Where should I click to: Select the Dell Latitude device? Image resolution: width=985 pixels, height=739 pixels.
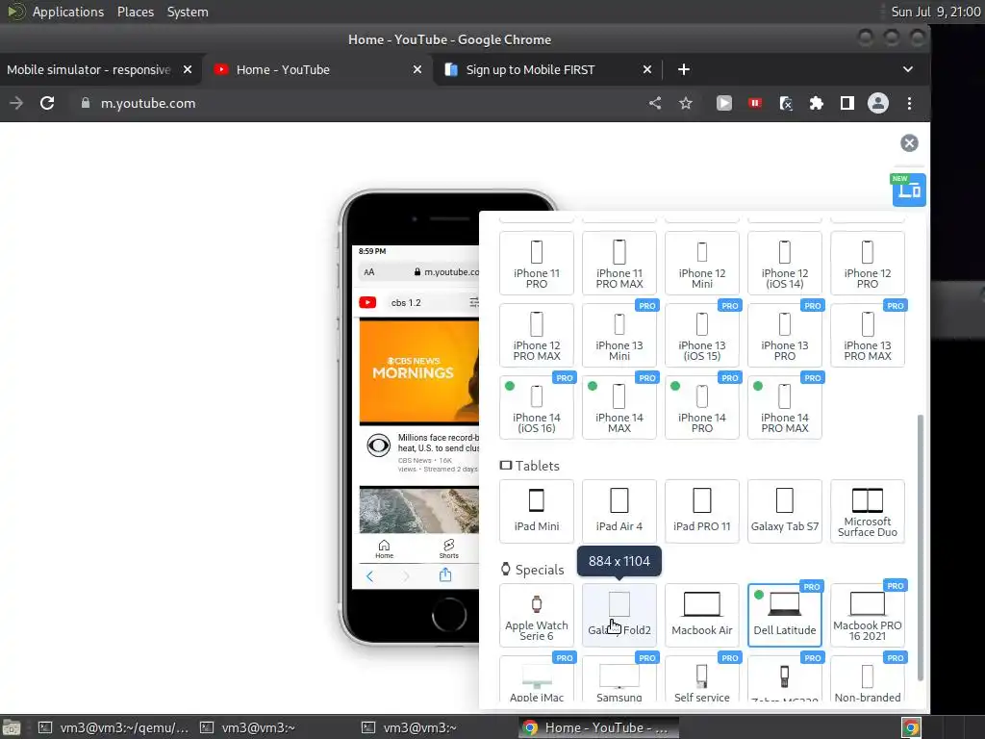(785, 615)
